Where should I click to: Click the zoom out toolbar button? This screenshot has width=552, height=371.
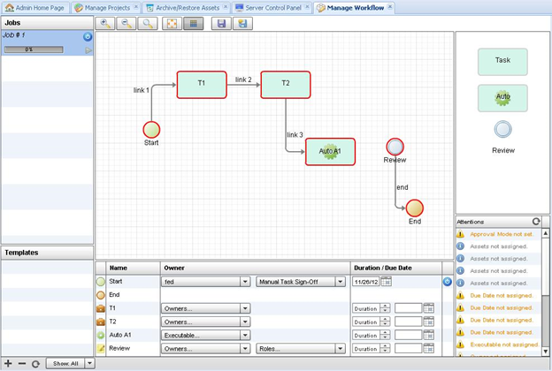click(x=126, y=24)
